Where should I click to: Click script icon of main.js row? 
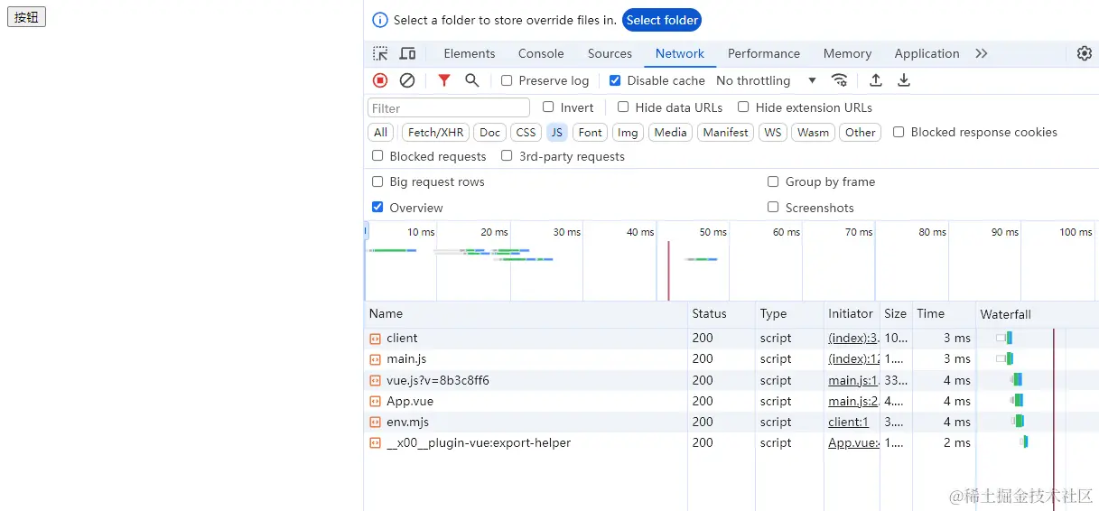(375, 359)
